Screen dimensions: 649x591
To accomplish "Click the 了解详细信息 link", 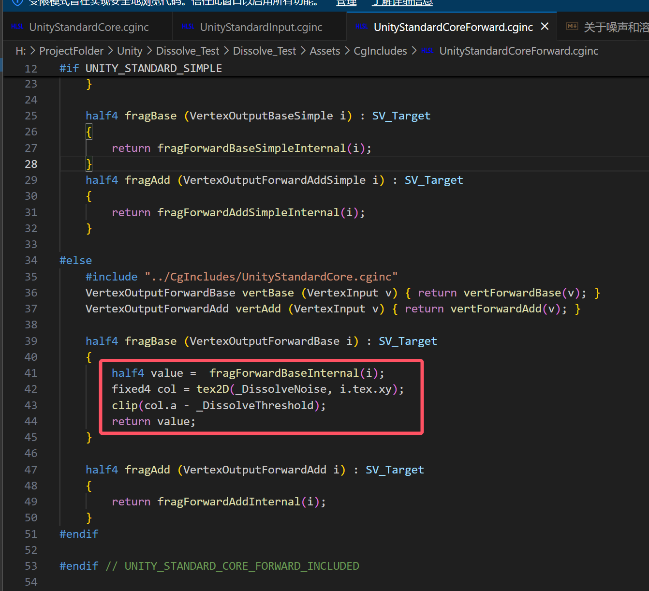I will tap(402, 3).
